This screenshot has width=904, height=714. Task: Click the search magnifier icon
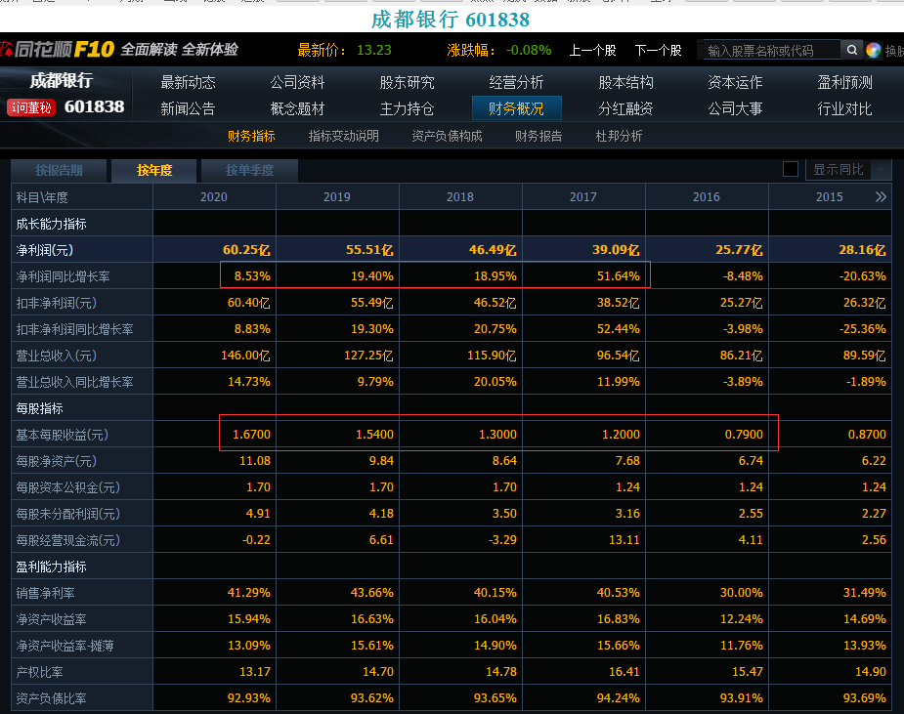point(851,50)
